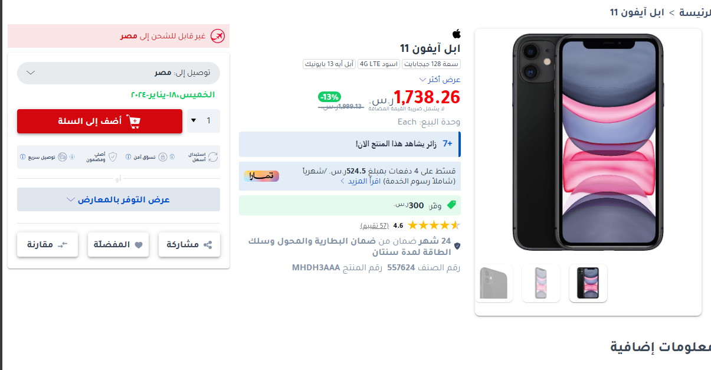Add product with أضف إلى السلة button
The image size is (711, 370).
pos(100,121)
